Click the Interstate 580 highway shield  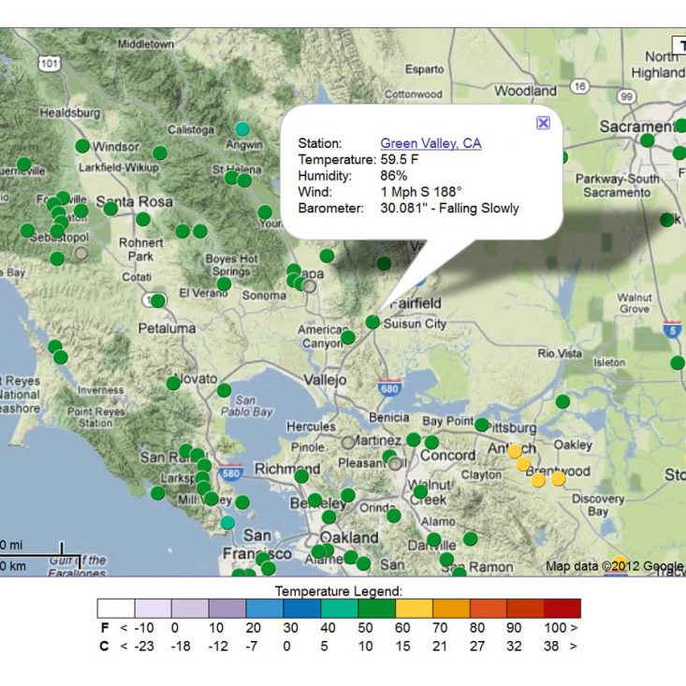(231, 473)
